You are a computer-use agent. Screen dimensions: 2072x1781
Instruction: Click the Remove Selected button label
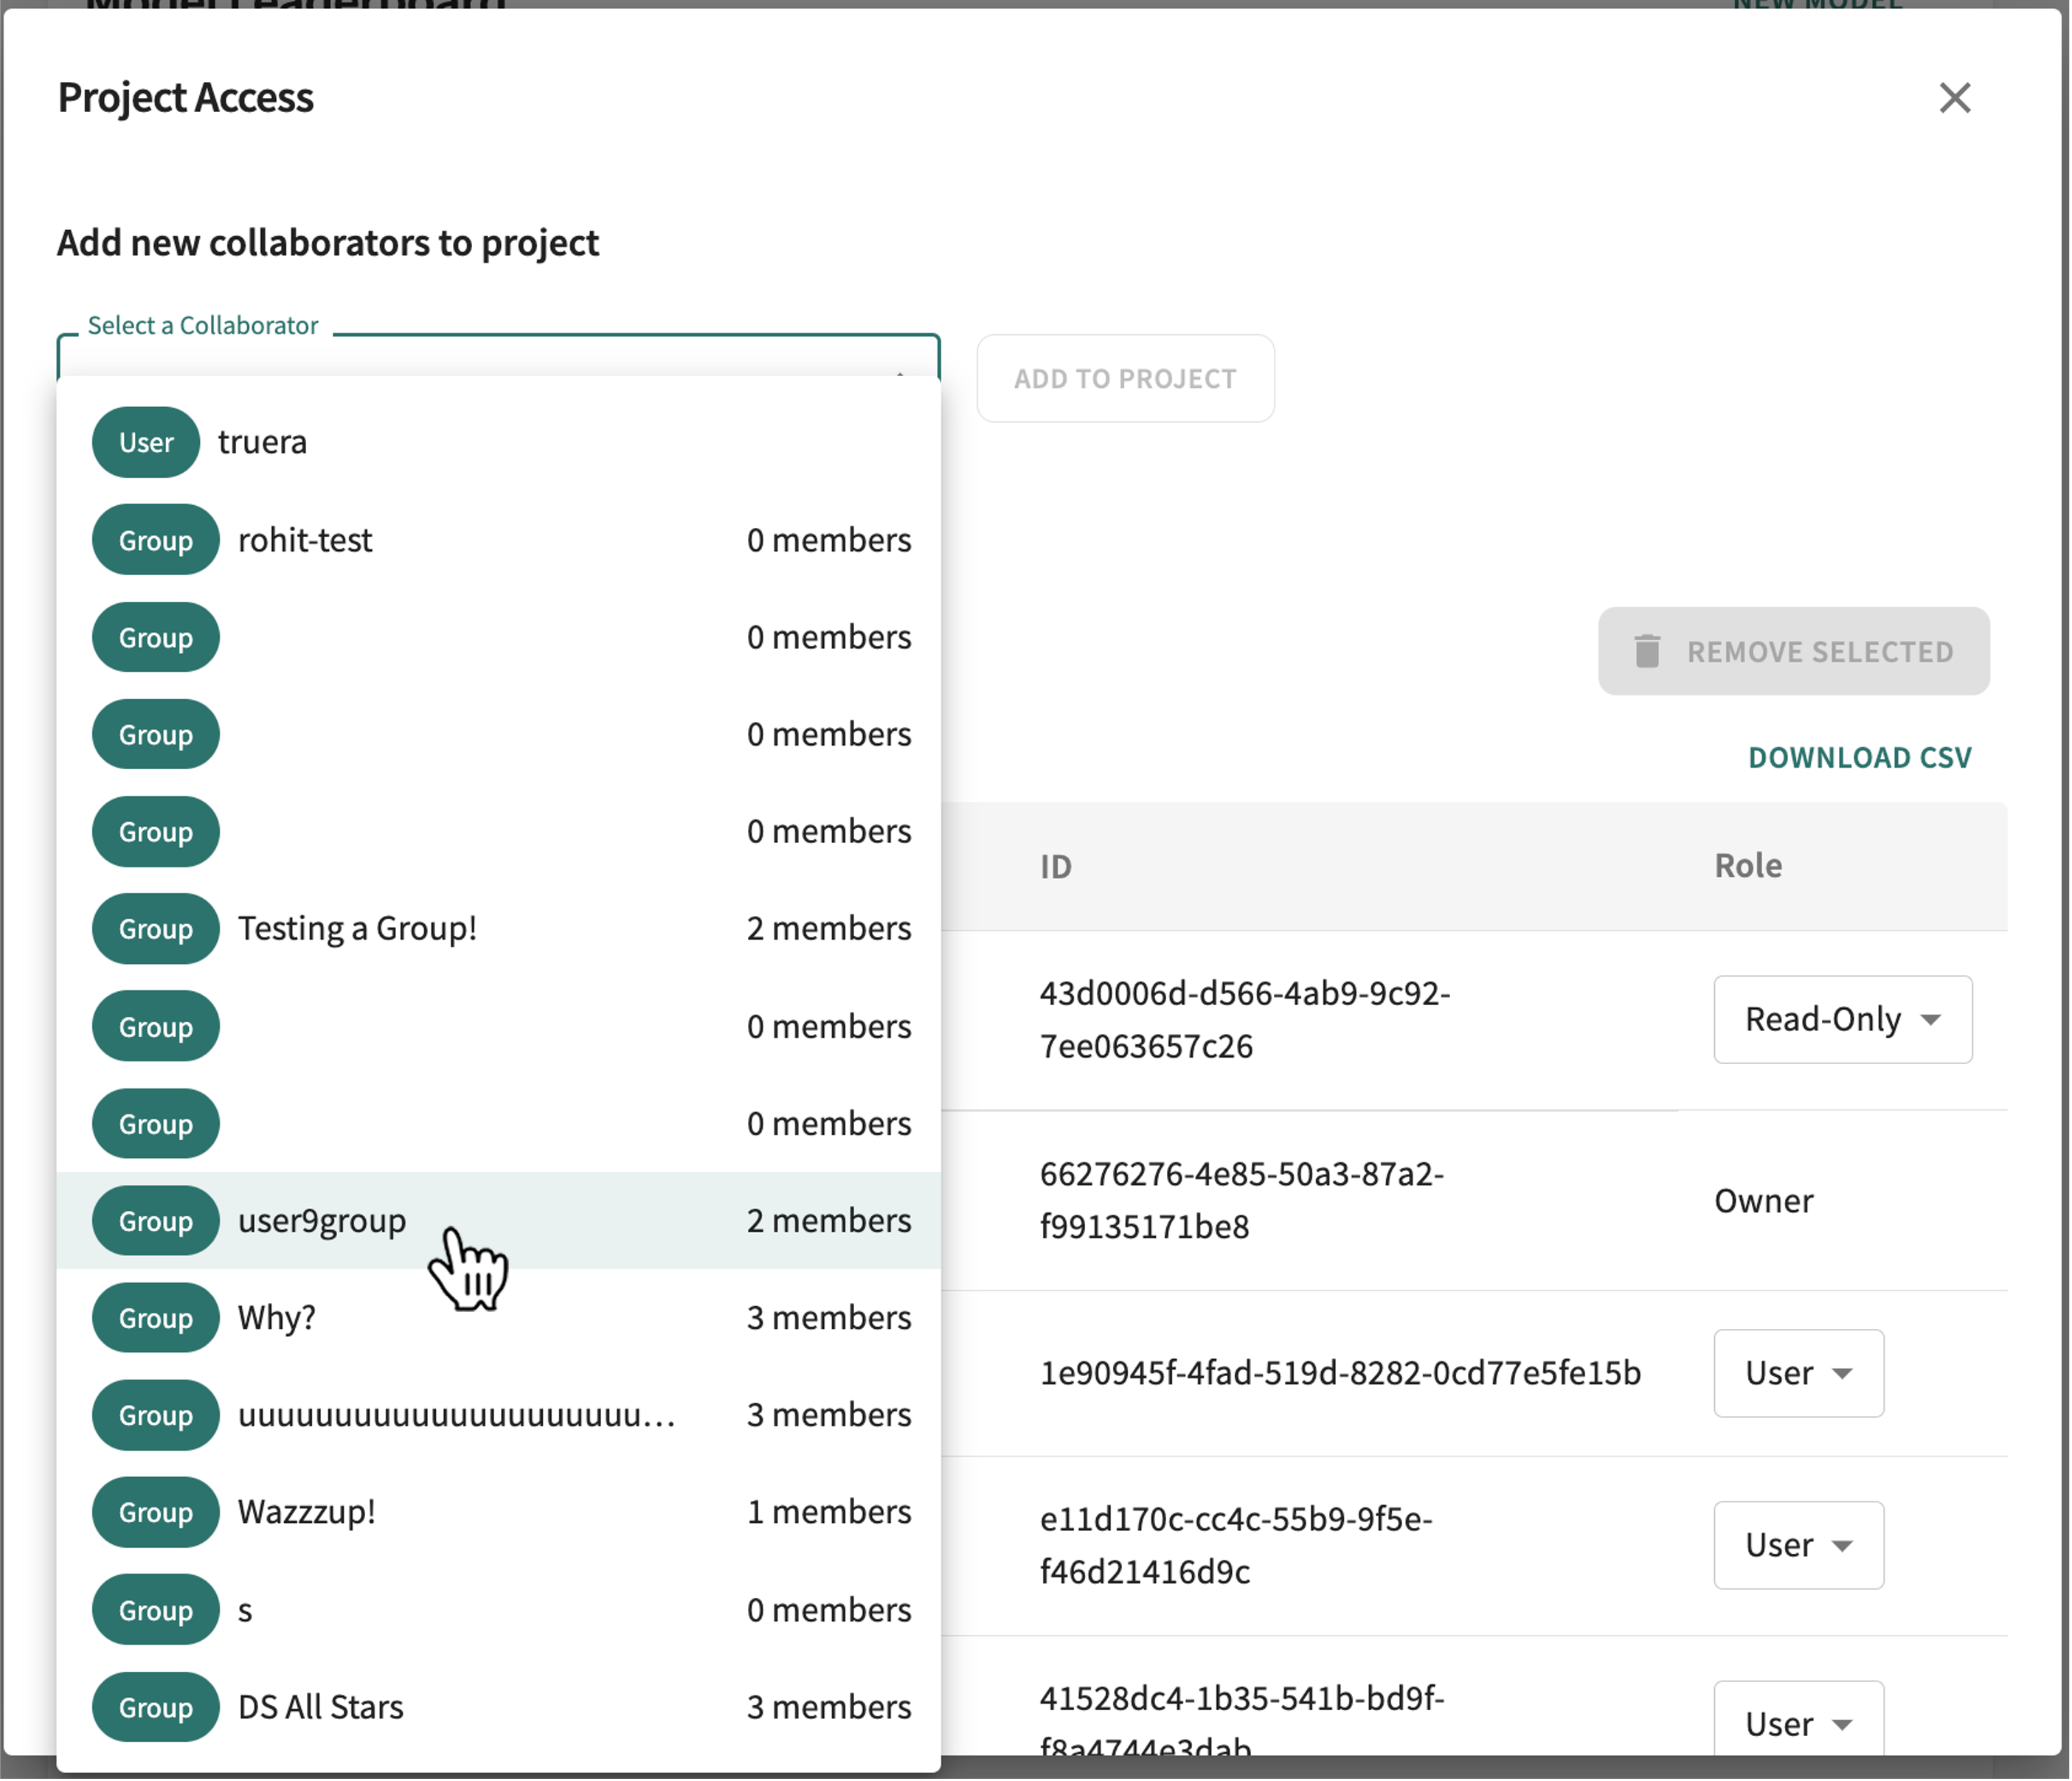[1819, 652]
